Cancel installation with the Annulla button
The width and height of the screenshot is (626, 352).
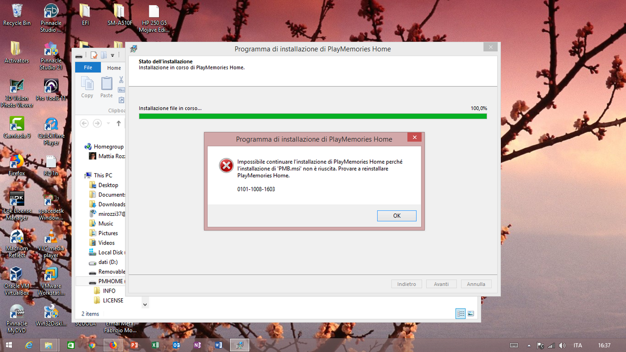pos(476,284)
